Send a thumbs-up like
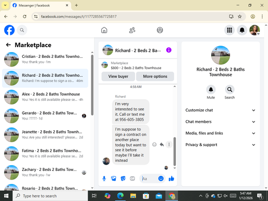 coord(172,178)
